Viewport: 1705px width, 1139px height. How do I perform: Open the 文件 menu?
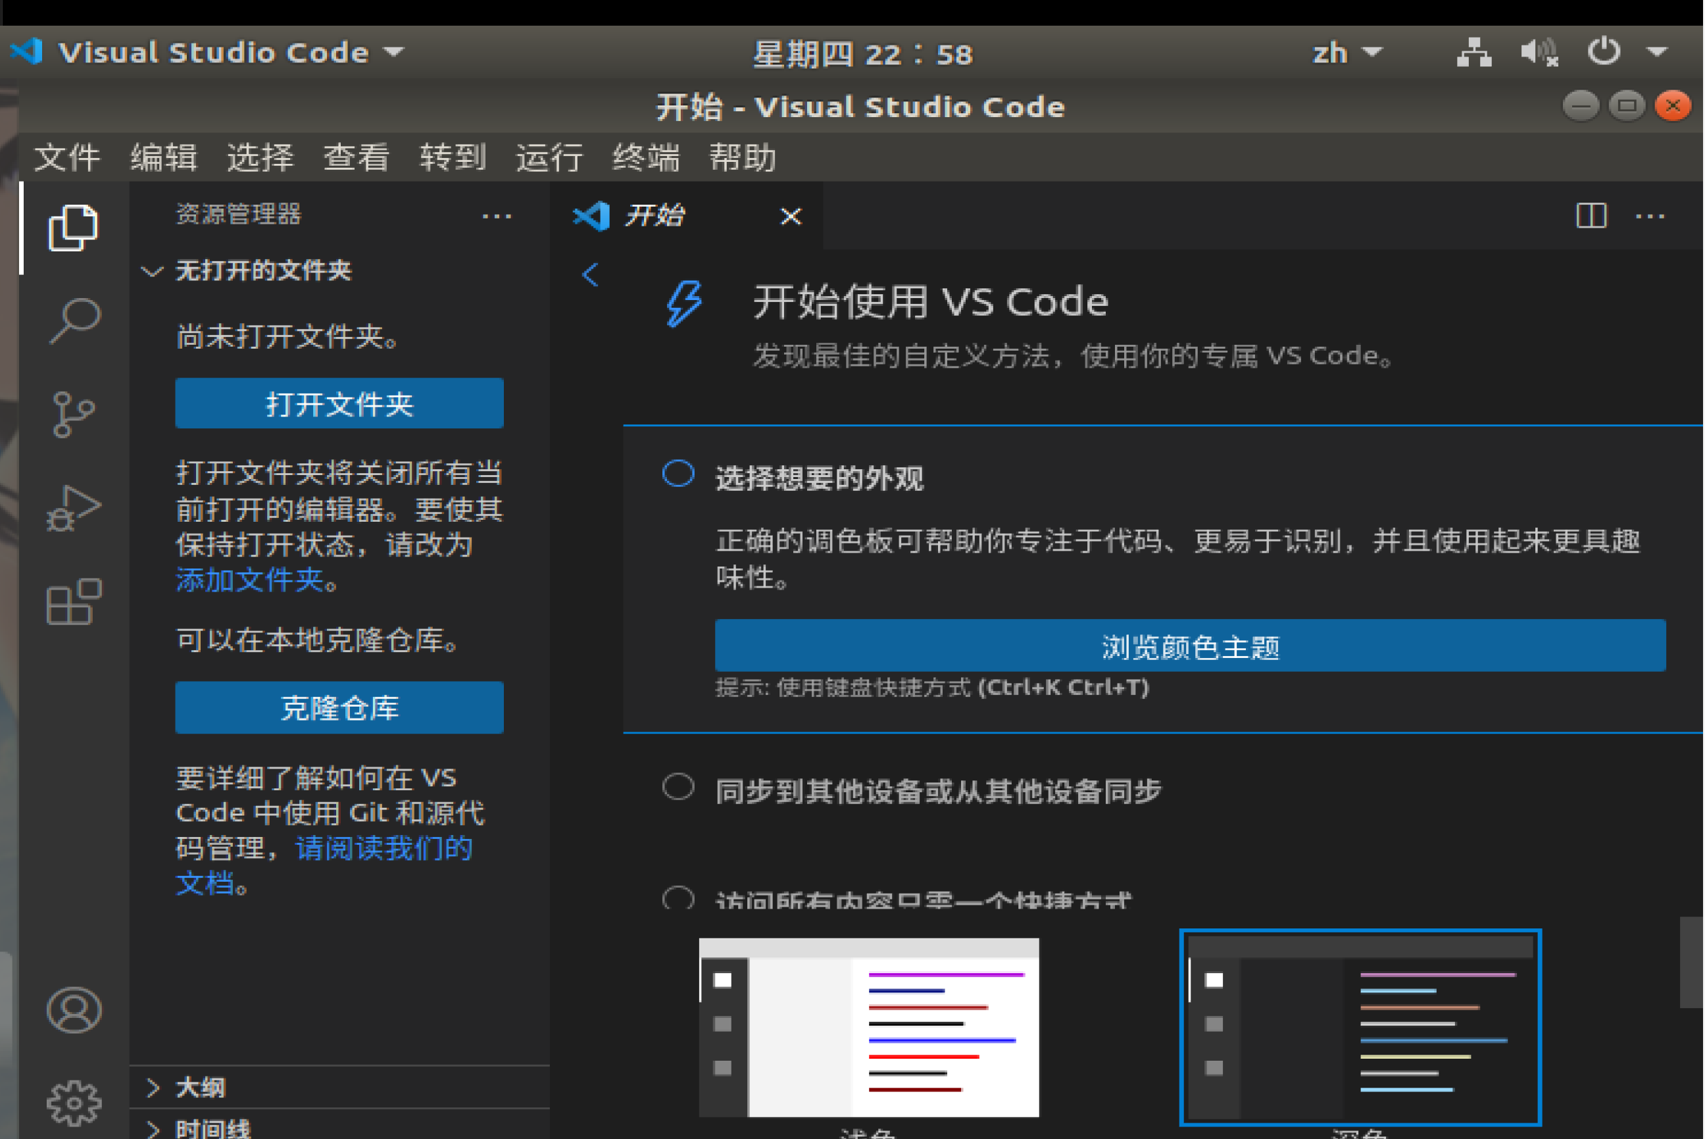[67, 157]
